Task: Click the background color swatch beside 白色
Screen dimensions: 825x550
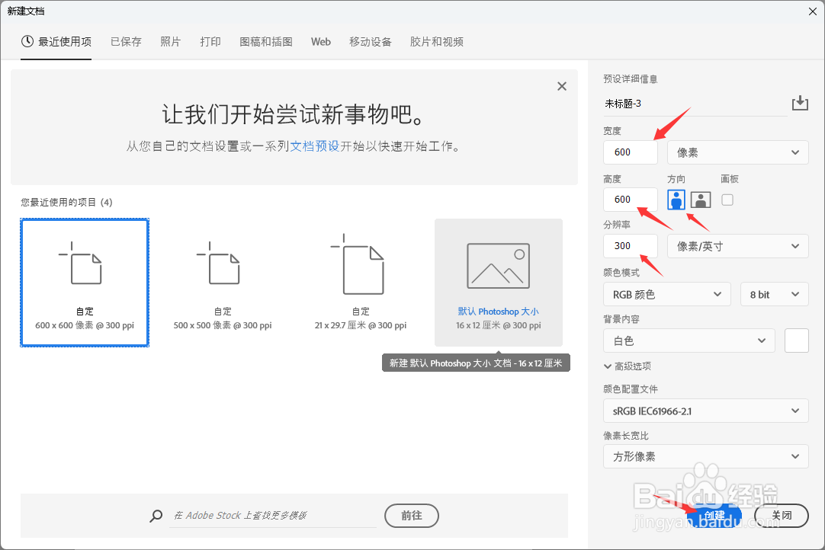Action: [x=796, y=341]
